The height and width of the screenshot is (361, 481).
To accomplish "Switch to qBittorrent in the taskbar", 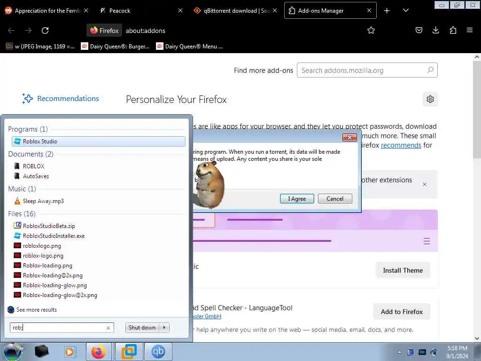I will [158, 352].
